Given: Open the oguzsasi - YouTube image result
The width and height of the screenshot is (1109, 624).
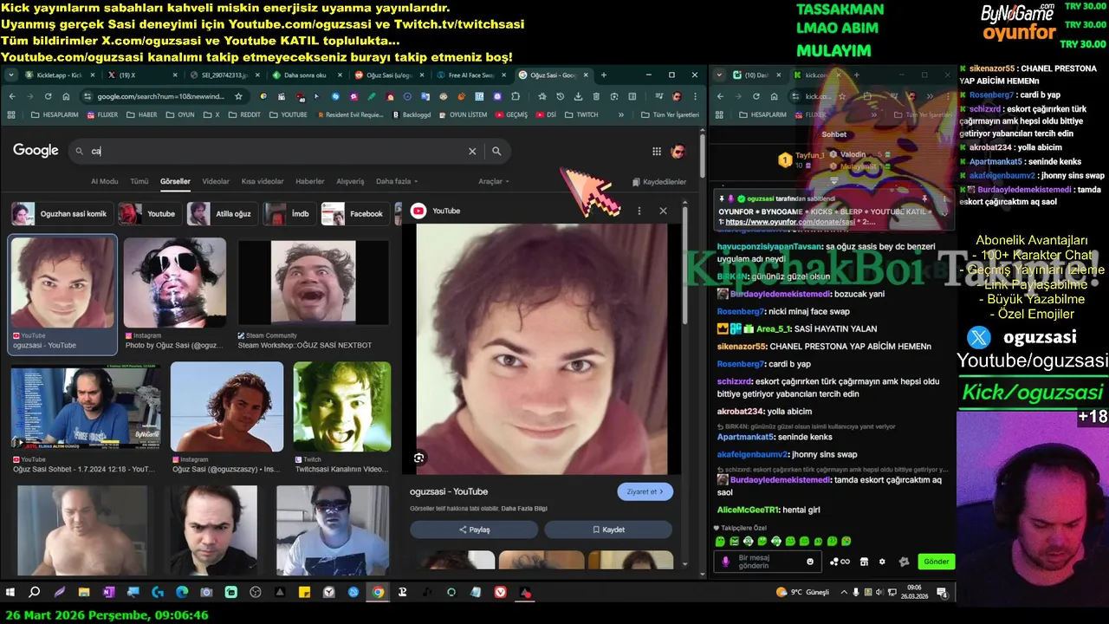Looking at the screenshot, I should 62,294.
